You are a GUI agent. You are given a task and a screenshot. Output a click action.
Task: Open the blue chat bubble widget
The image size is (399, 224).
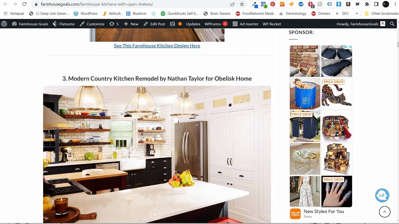pyautogui.click(x=382, y=196)
